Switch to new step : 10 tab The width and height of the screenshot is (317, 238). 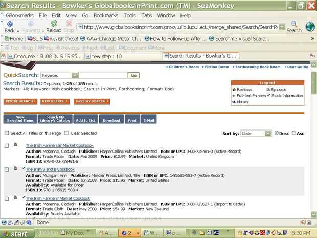pyautogui.click(x=124, y=56)
